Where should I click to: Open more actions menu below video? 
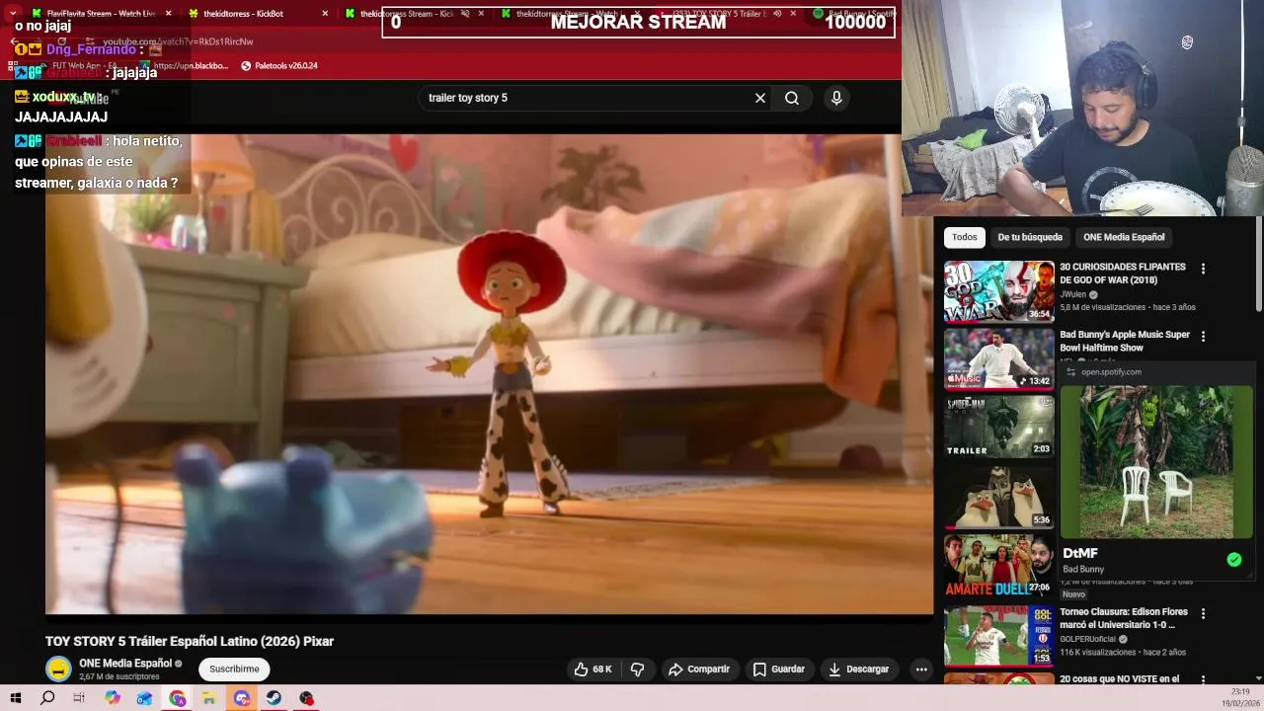(921, 669)
